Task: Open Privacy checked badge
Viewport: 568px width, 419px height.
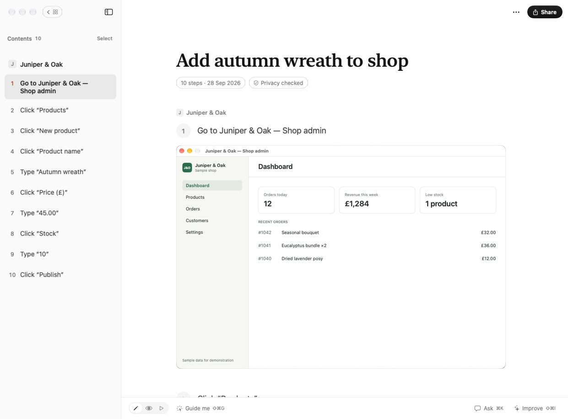Action: point(278,83)
